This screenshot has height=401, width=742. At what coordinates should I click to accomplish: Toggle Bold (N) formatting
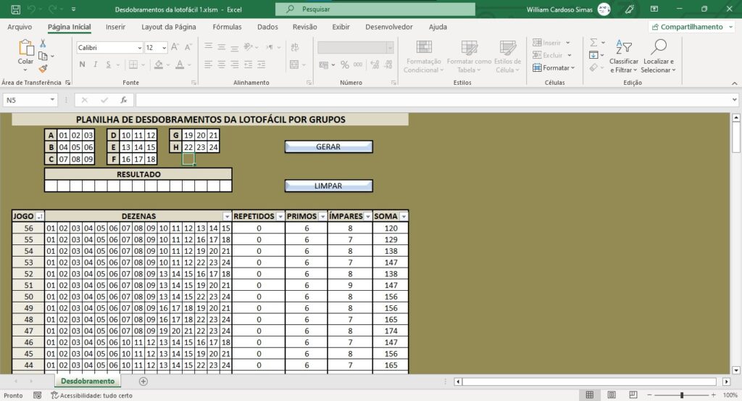coord(83,65)
